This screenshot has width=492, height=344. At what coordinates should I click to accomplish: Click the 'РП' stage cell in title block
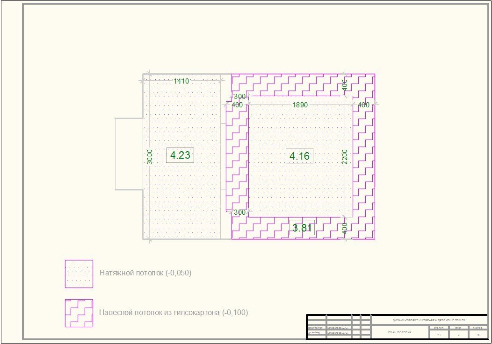pos(439,335)
